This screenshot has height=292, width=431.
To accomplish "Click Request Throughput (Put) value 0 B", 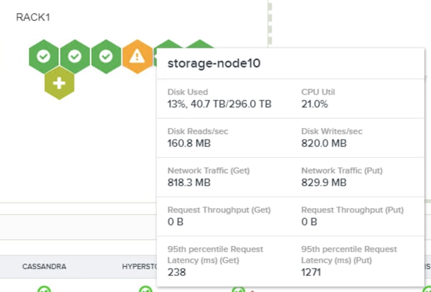I will (x=309, y=222).
